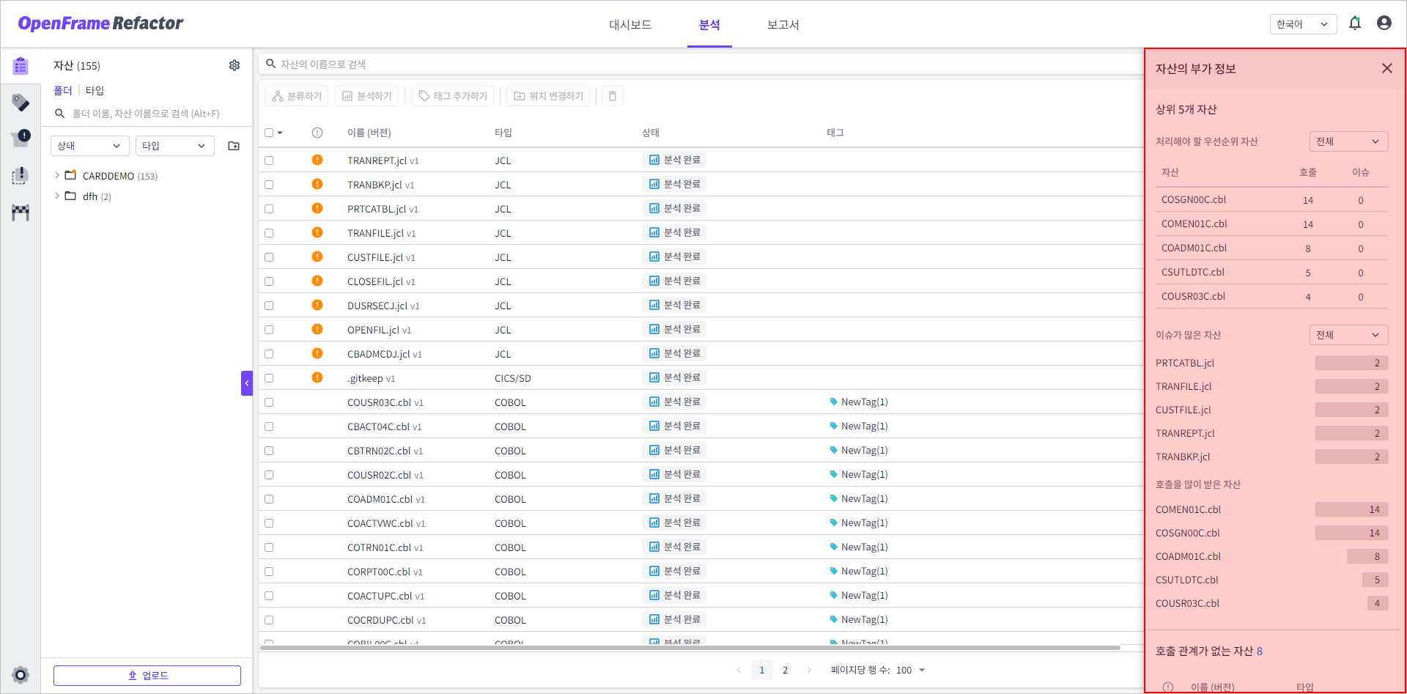Open the issue alert sidebar icon

click(21, 138)
